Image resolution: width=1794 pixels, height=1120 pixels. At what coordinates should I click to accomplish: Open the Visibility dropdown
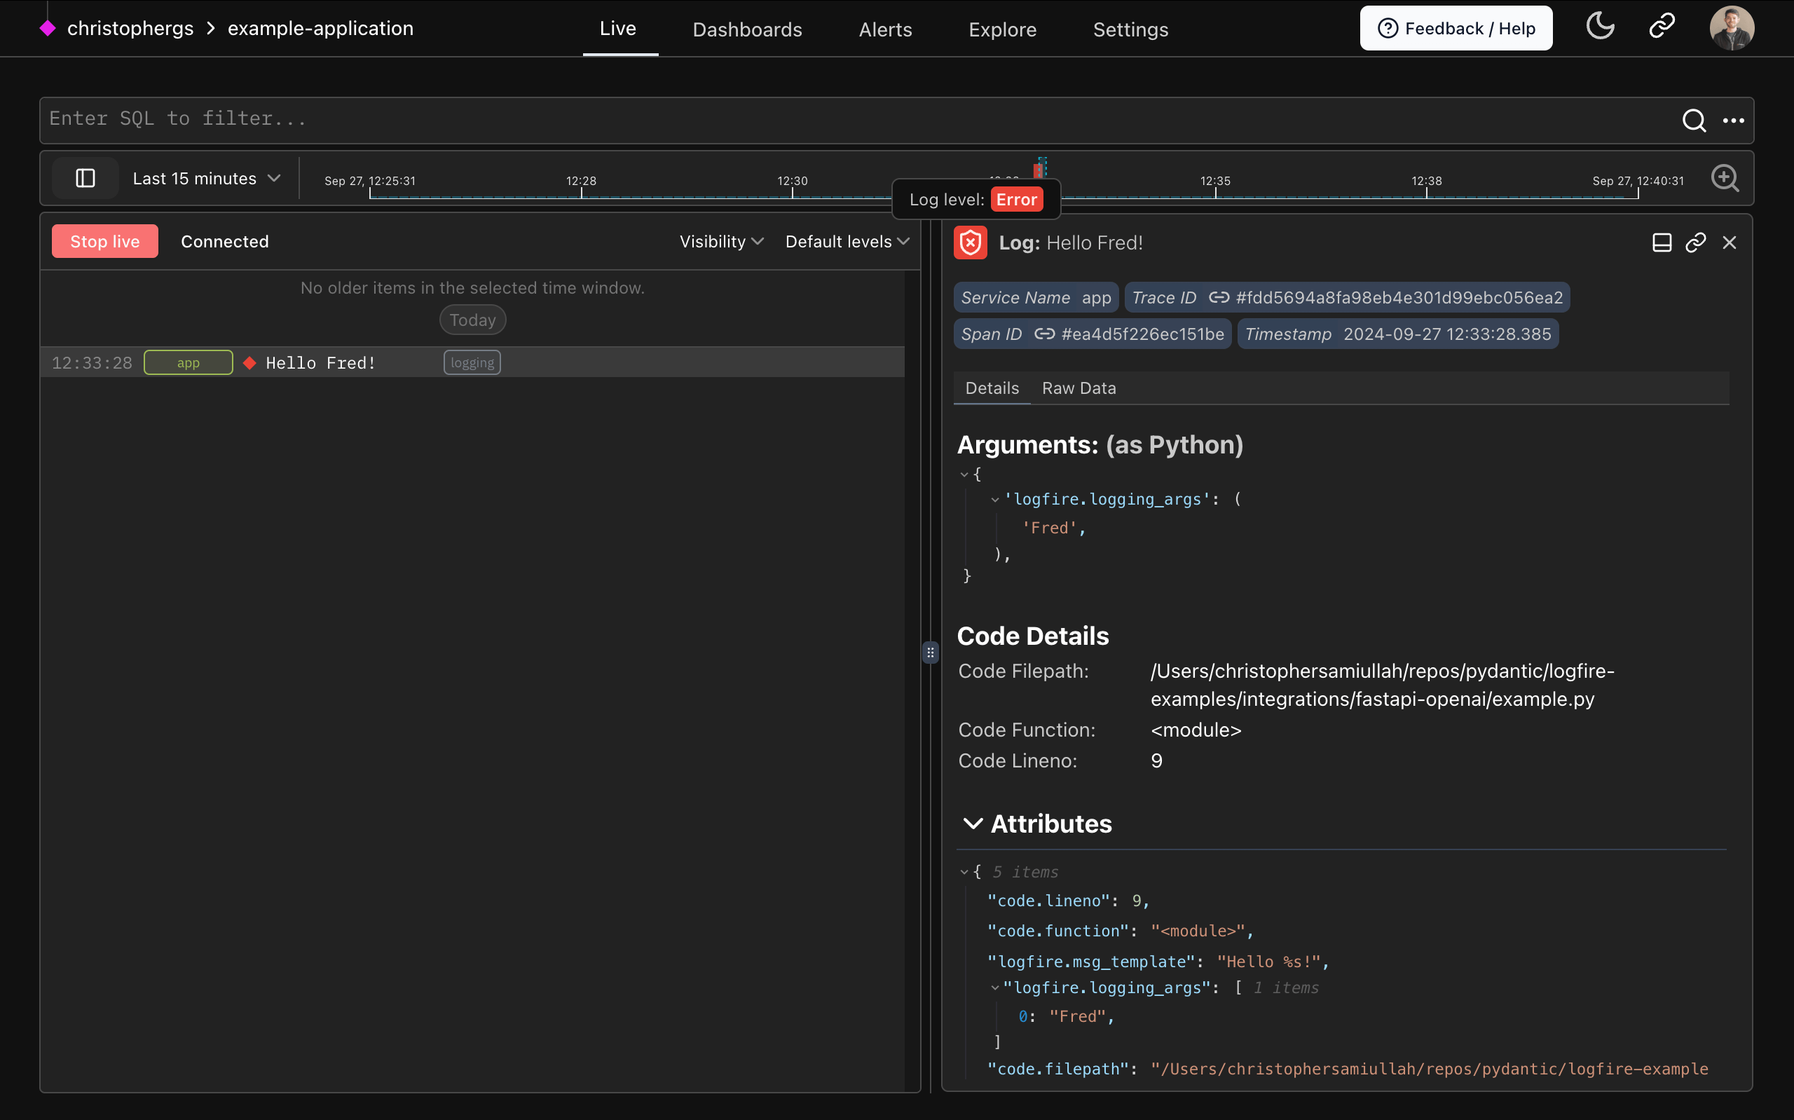click(720, 240)
